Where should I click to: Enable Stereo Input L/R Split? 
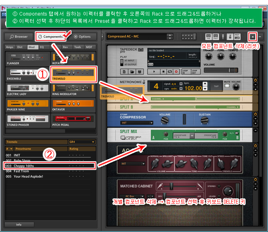click(x=123, y=138)
